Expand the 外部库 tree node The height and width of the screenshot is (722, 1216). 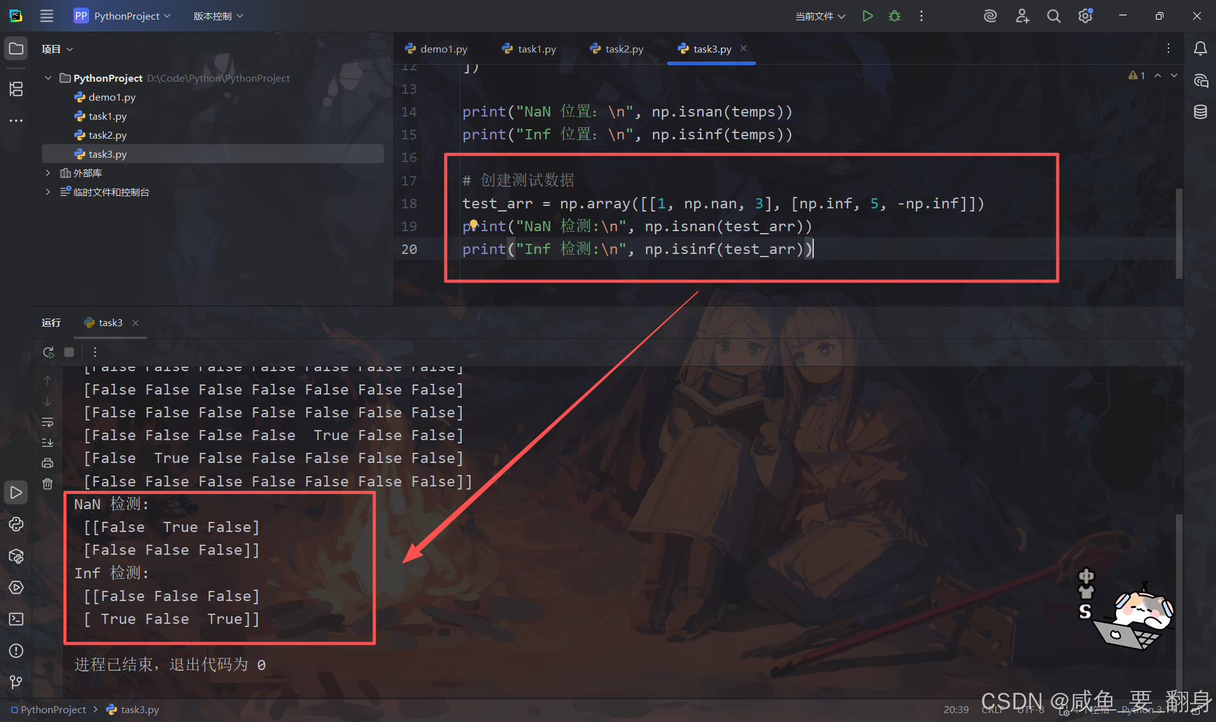point(47,173)
